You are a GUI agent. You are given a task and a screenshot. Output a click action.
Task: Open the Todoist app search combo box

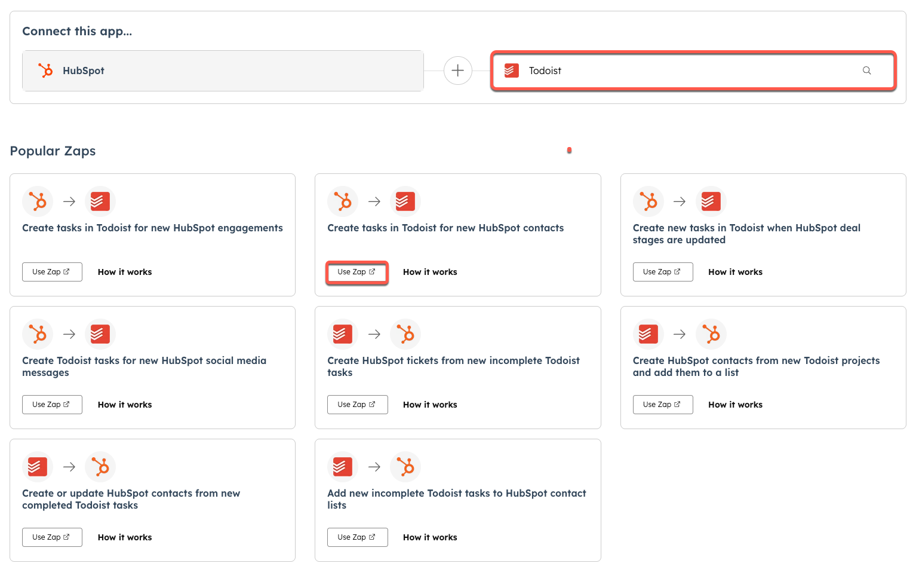(693, 71)
